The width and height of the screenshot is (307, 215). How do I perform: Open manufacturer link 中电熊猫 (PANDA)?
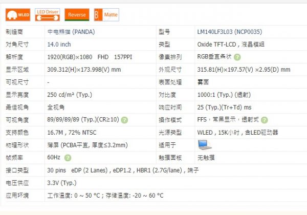(x=71, y=32)
